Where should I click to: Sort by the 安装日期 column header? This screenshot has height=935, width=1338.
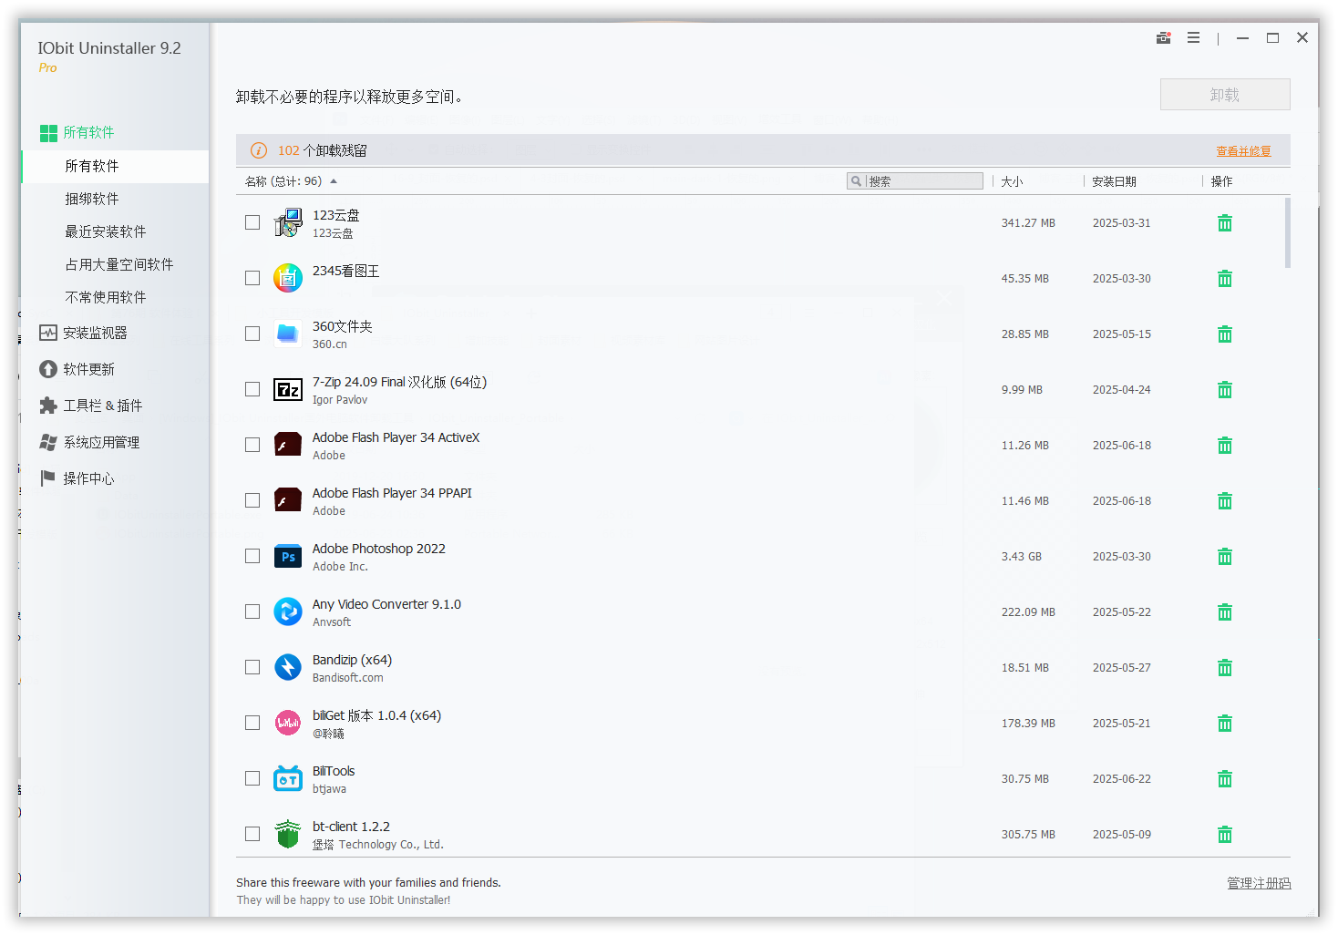[1114, 181]
